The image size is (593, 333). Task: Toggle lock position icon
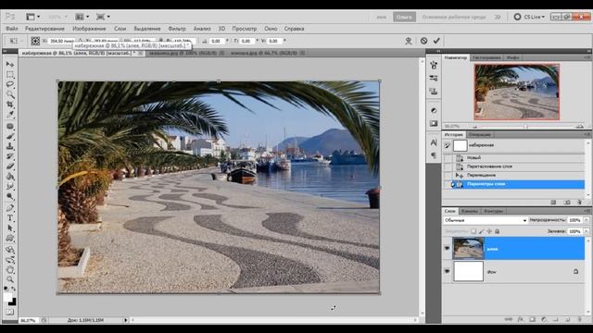pyautogui.click(x=489, y=231)
